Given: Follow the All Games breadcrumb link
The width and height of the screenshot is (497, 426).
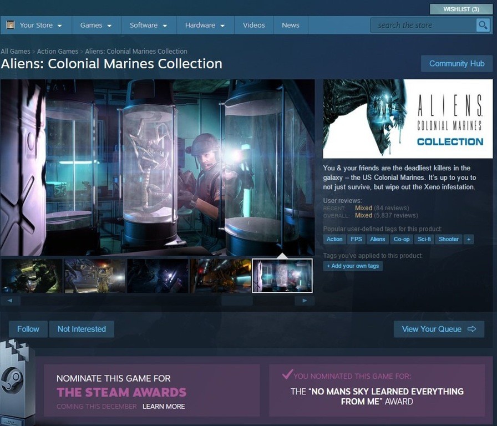Looking at the screenshot, I should click(15, 52).
